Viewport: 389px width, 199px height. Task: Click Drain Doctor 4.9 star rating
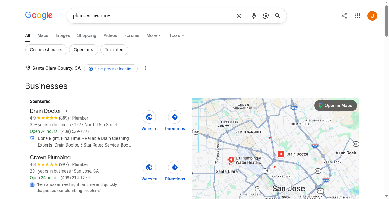47,118
